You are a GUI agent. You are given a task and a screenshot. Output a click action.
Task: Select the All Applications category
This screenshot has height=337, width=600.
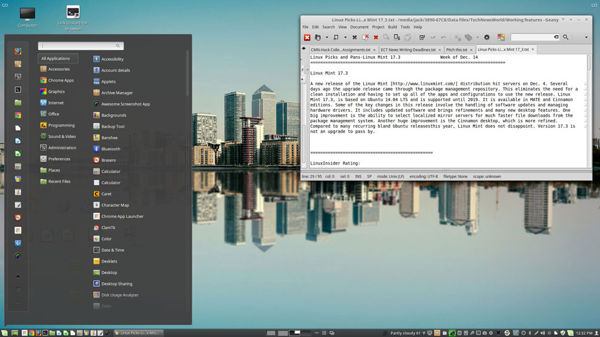point(58,59)
